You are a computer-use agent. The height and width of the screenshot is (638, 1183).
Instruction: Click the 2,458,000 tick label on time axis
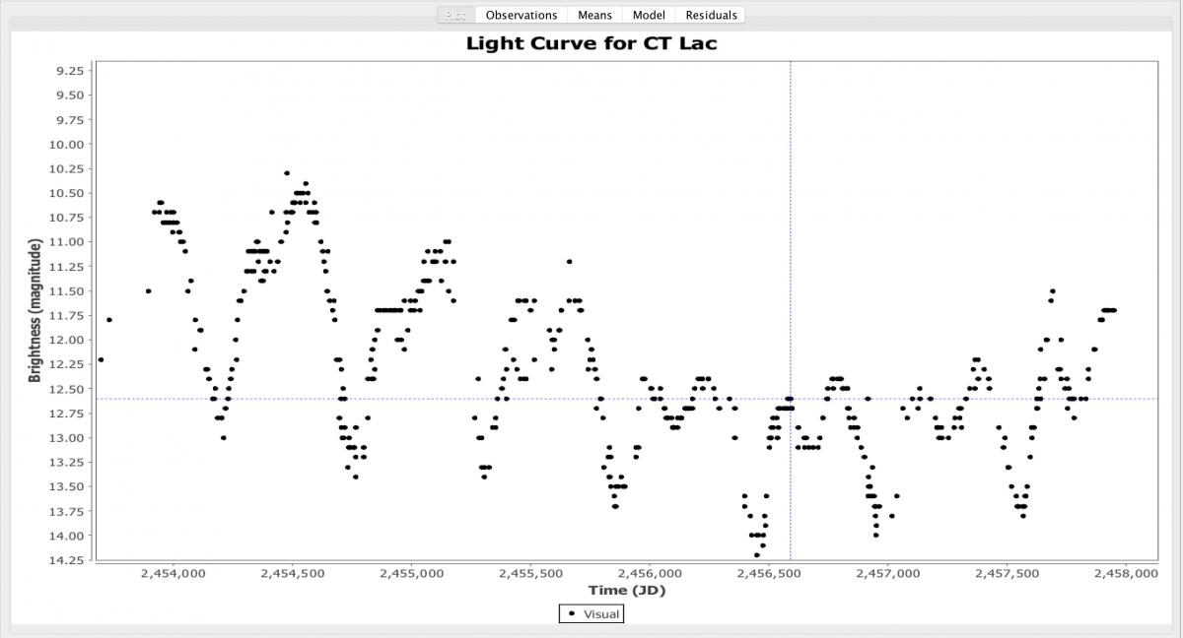(1125, 573)
